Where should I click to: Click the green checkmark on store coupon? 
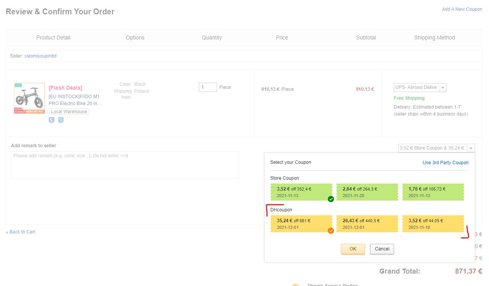[331, 199]
